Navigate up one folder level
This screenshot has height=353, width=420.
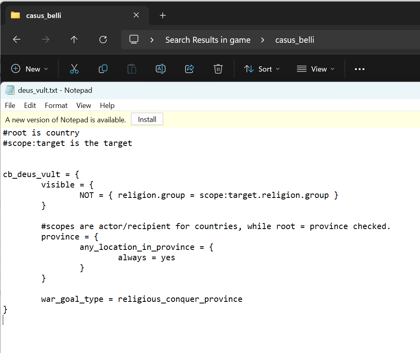tap(74, 40)
